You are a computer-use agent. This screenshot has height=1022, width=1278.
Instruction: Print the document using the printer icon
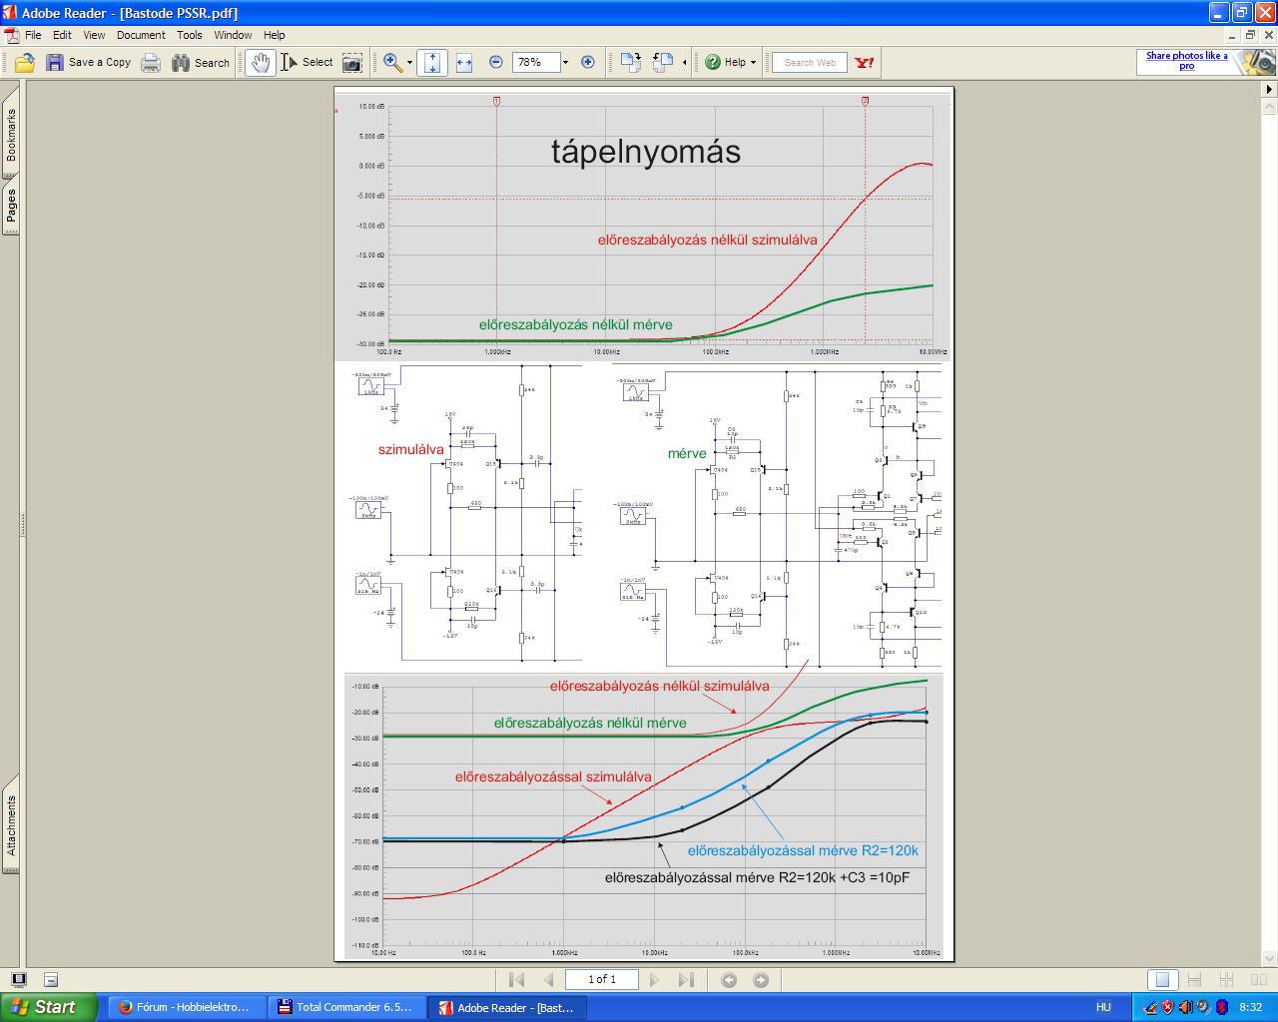pos(151,63)
